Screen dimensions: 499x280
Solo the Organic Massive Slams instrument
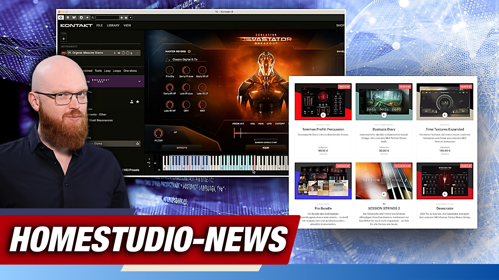point(115,53)
